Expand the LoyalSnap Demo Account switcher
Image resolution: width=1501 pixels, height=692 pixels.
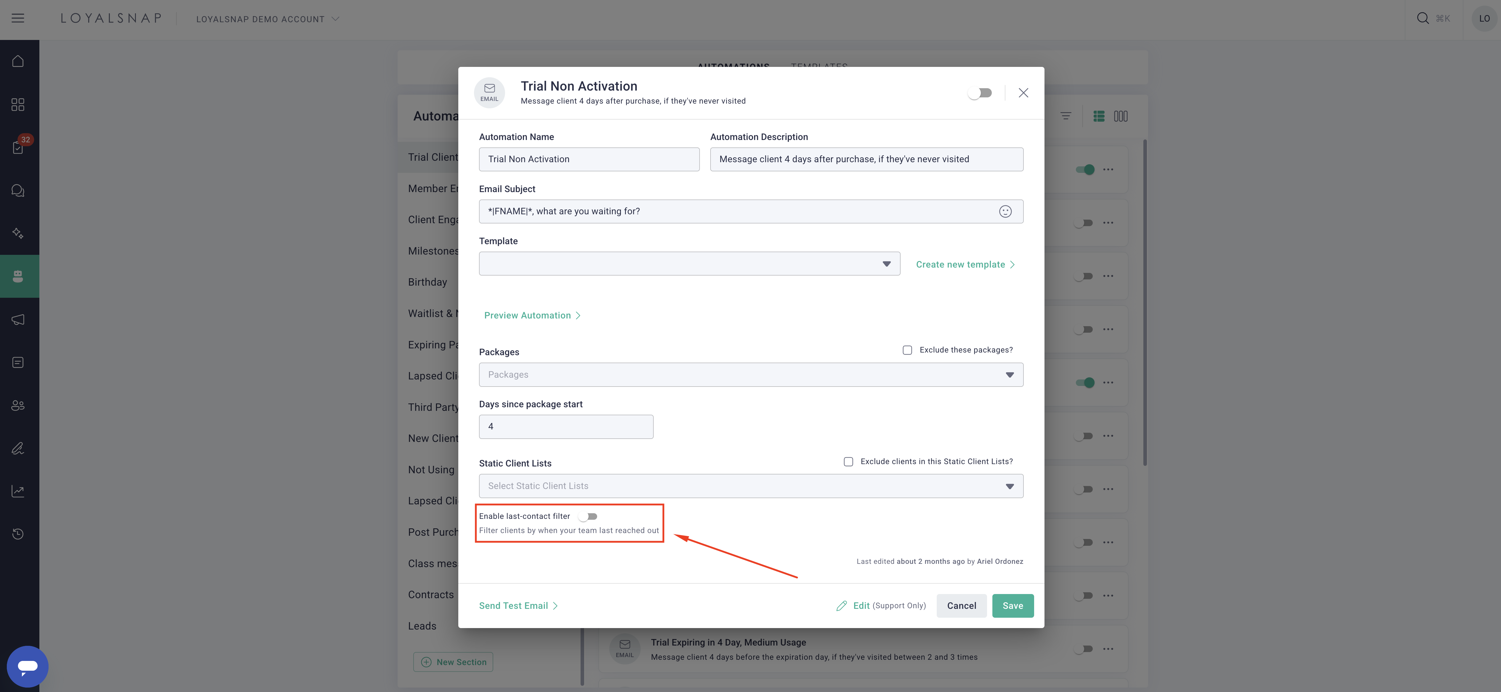[267, 19]
